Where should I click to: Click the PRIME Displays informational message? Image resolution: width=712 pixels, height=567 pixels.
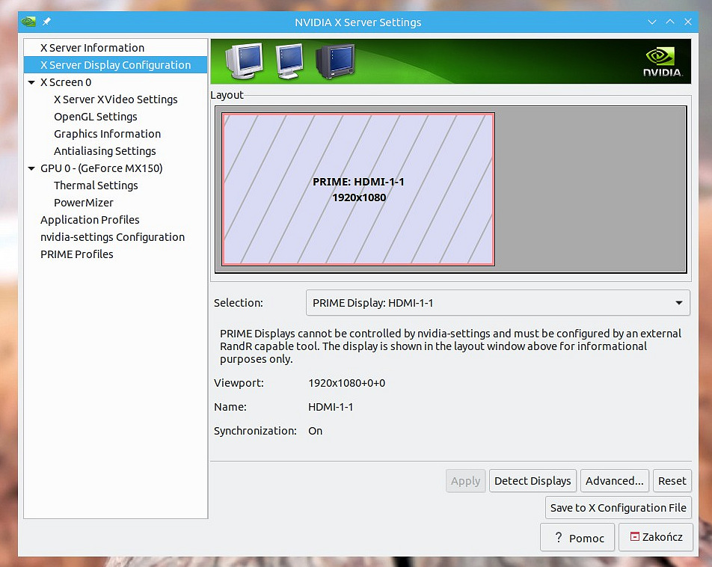[x=450, y=346]
